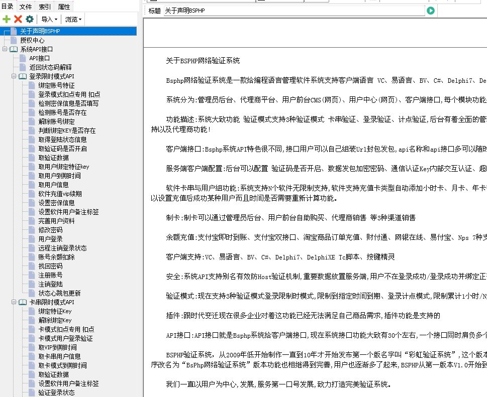Click the page icon beside 注册账号
The image size is (487, 397).
[32, 275]
